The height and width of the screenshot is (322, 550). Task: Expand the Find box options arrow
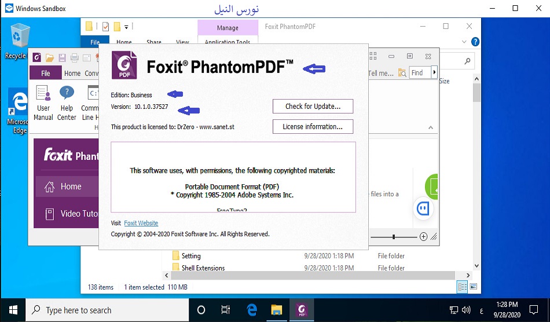pos(434,72)
